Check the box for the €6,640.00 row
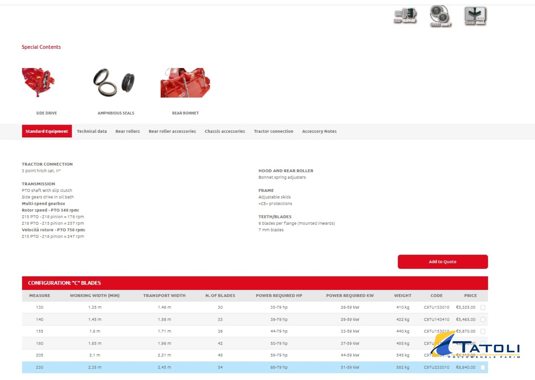 click(483, 368)
